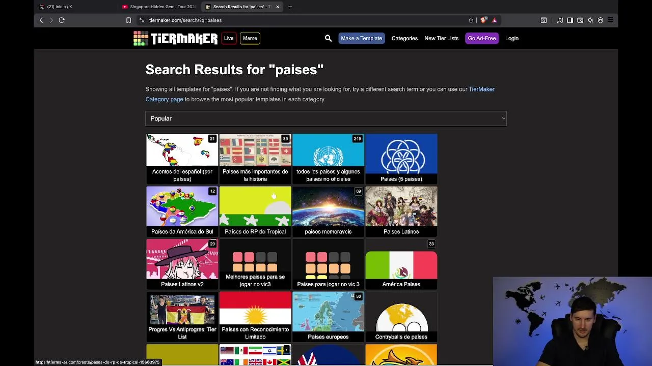Click the bookmark icon in address bar
This screenshot has height=366, width=652.
point(128,20)
